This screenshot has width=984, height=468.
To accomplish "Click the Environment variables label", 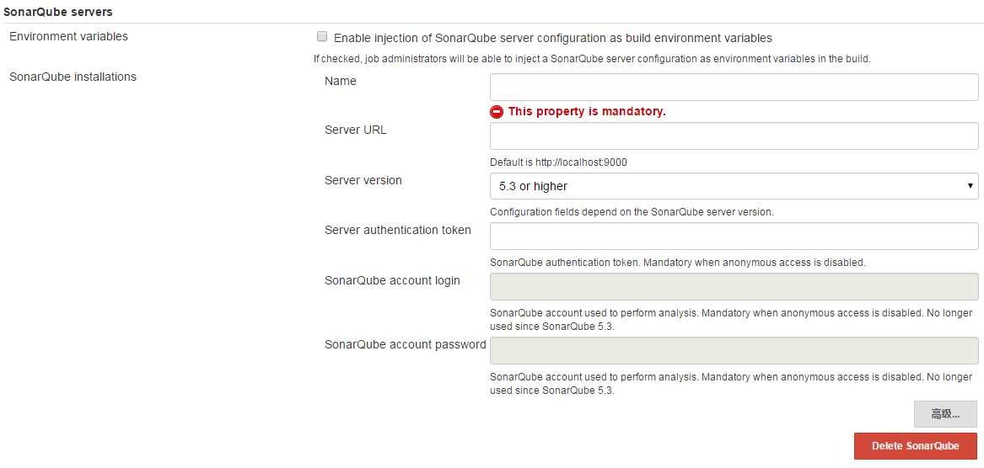I will point(68,36).
